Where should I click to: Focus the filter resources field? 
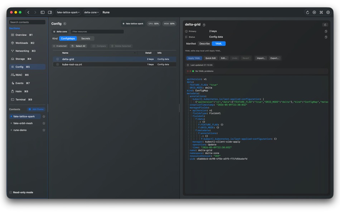(97, 32)
